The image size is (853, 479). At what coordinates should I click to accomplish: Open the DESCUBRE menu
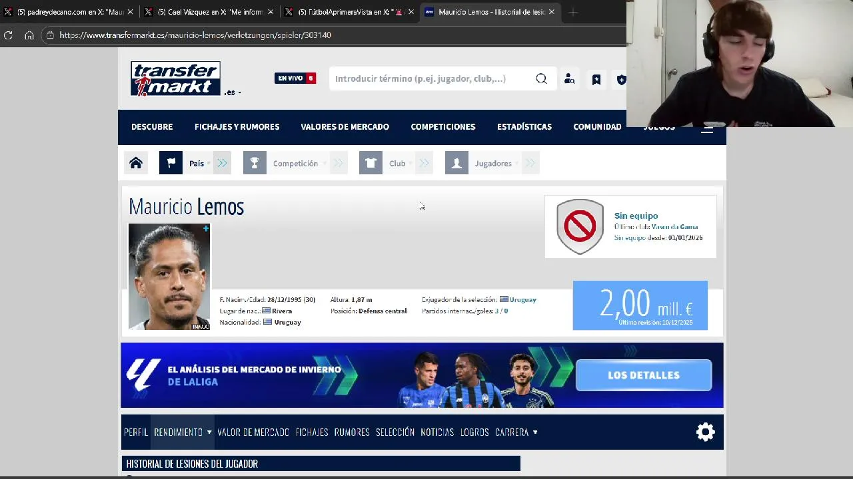click(x=152, y=127)
